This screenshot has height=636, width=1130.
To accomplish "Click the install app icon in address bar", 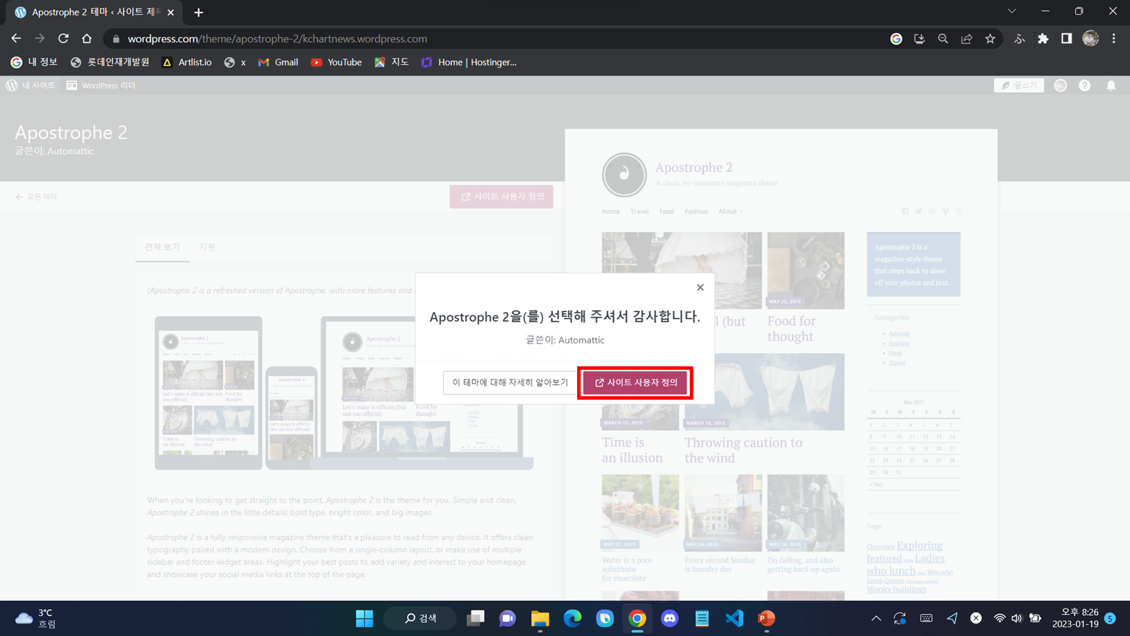I will pos(919,39).
